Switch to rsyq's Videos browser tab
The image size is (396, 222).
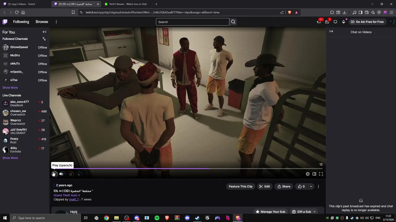click(x=25, y=4)
